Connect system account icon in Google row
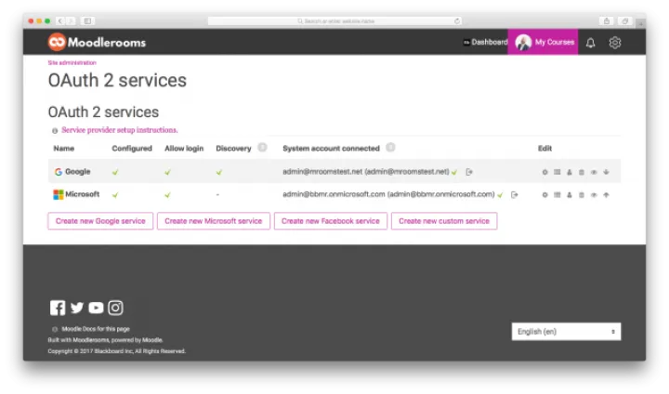 pyautogui.click(x=469, y=172)
